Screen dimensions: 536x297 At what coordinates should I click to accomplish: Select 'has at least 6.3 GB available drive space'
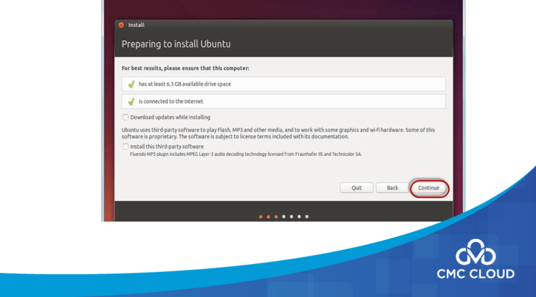[283, 84]
